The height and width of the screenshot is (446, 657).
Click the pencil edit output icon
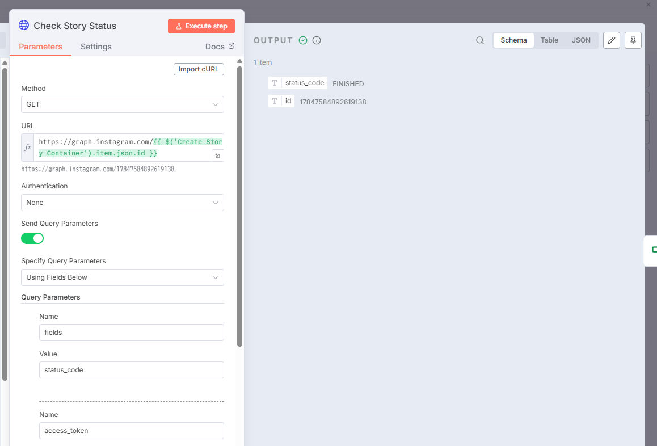click(x=611, y=40)
